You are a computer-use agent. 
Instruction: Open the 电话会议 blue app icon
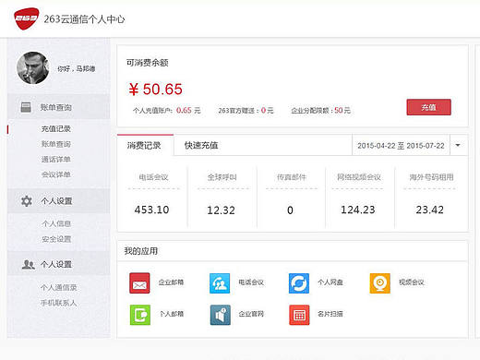[220, 283]
